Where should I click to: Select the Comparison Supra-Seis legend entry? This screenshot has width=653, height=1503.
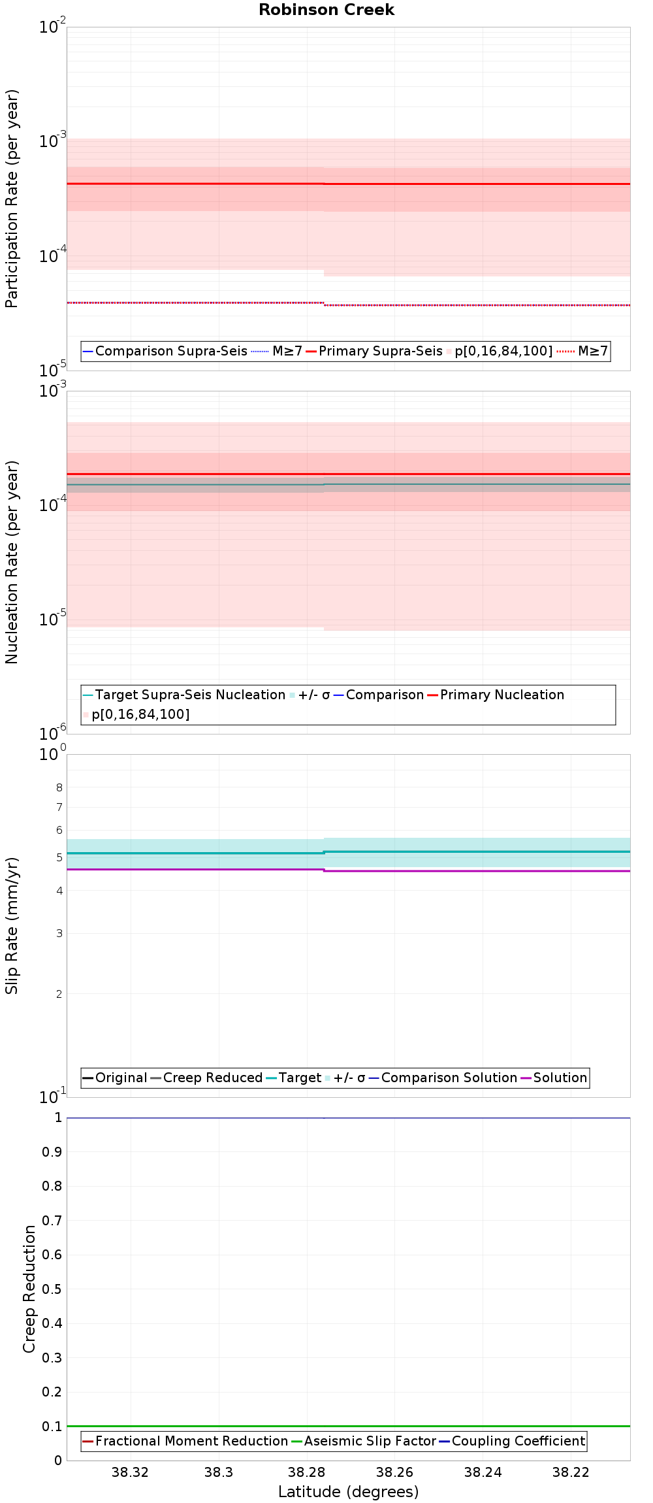click(x=165, y=351)
